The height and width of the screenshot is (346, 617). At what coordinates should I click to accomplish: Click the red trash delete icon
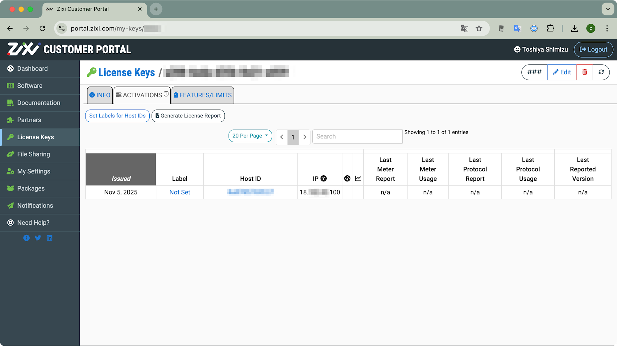(x=584, y=72)
